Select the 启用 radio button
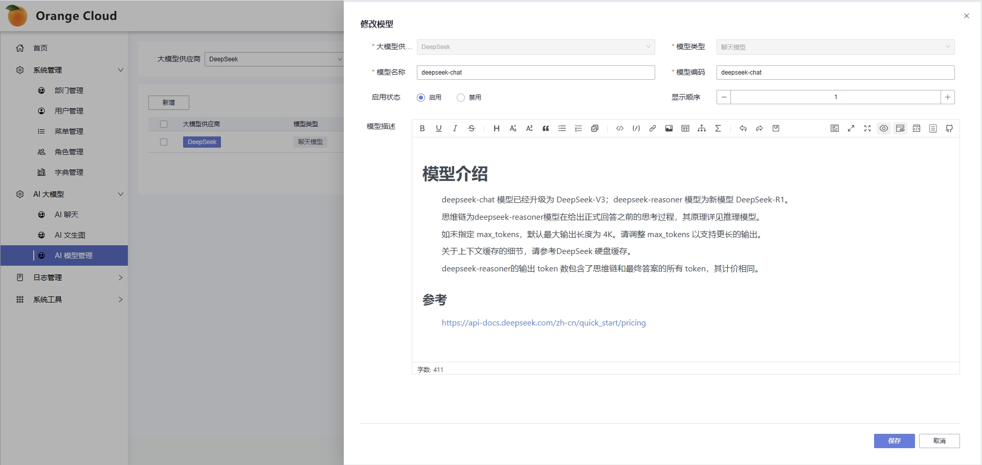This screenshot has height=465, width=982. tap(421, 98)
